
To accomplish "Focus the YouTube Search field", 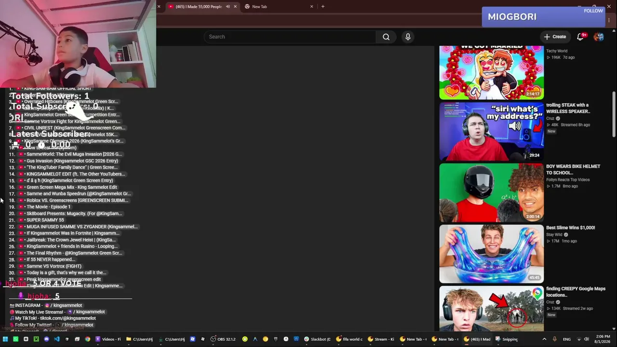I will [x=290, y=37].
